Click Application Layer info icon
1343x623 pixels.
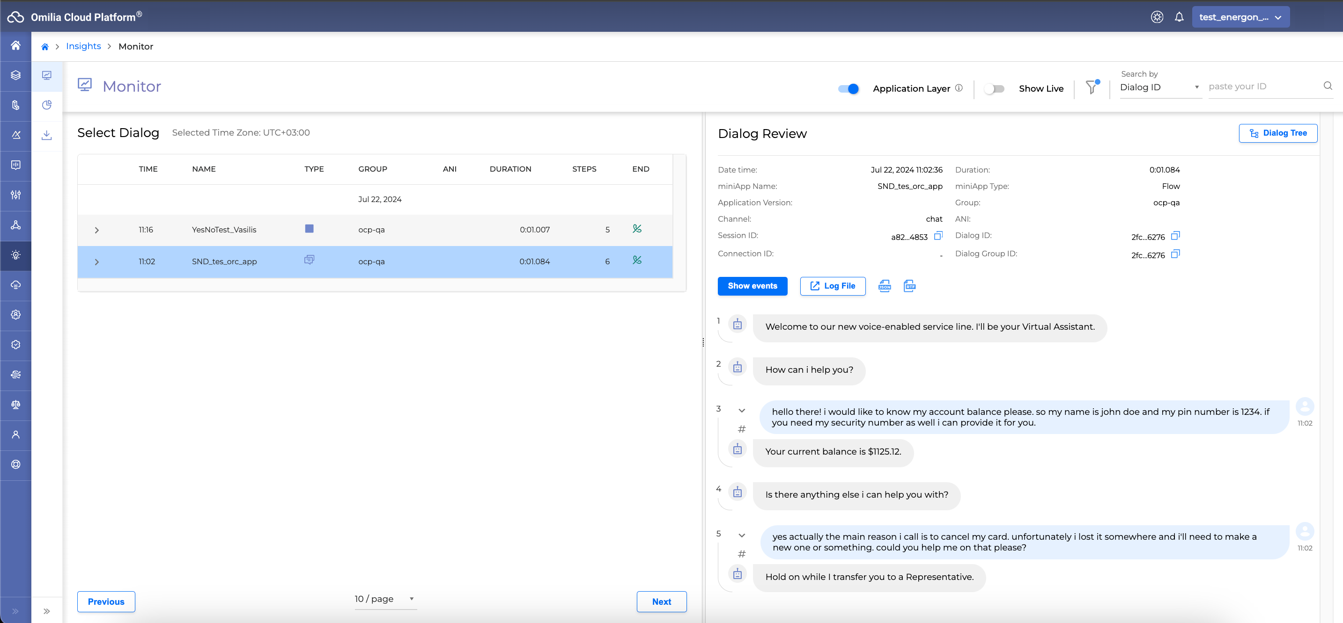click(959, 88)
